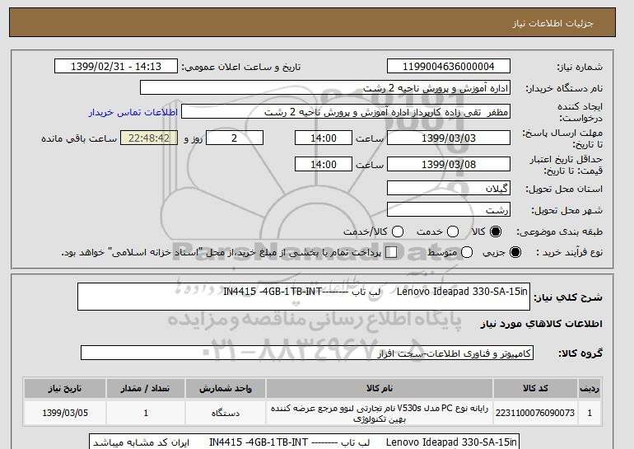634x449 pixels.
Task: Select the کالا radio button
Action: click(x=495, y=232)
